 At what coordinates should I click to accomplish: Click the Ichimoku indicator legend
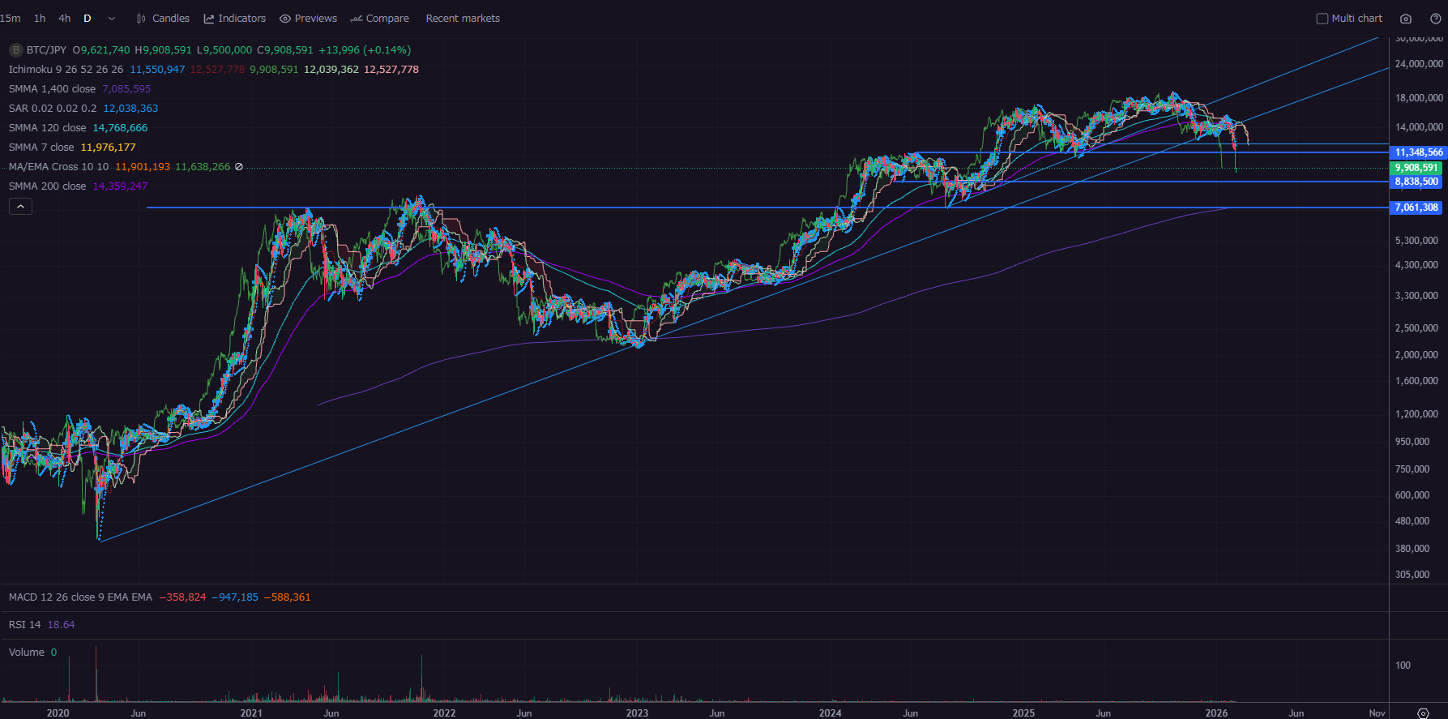pyautogui.click(x=66, y=70)
